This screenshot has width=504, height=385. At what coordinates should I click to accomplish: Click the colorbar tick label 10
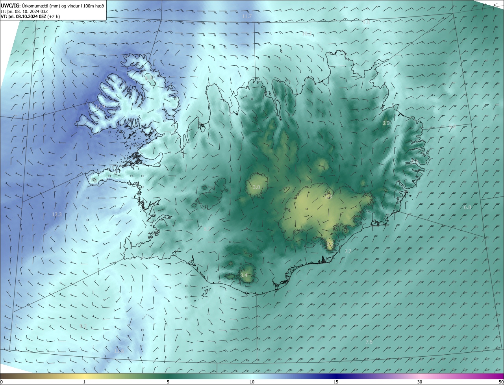pos(252,382)
